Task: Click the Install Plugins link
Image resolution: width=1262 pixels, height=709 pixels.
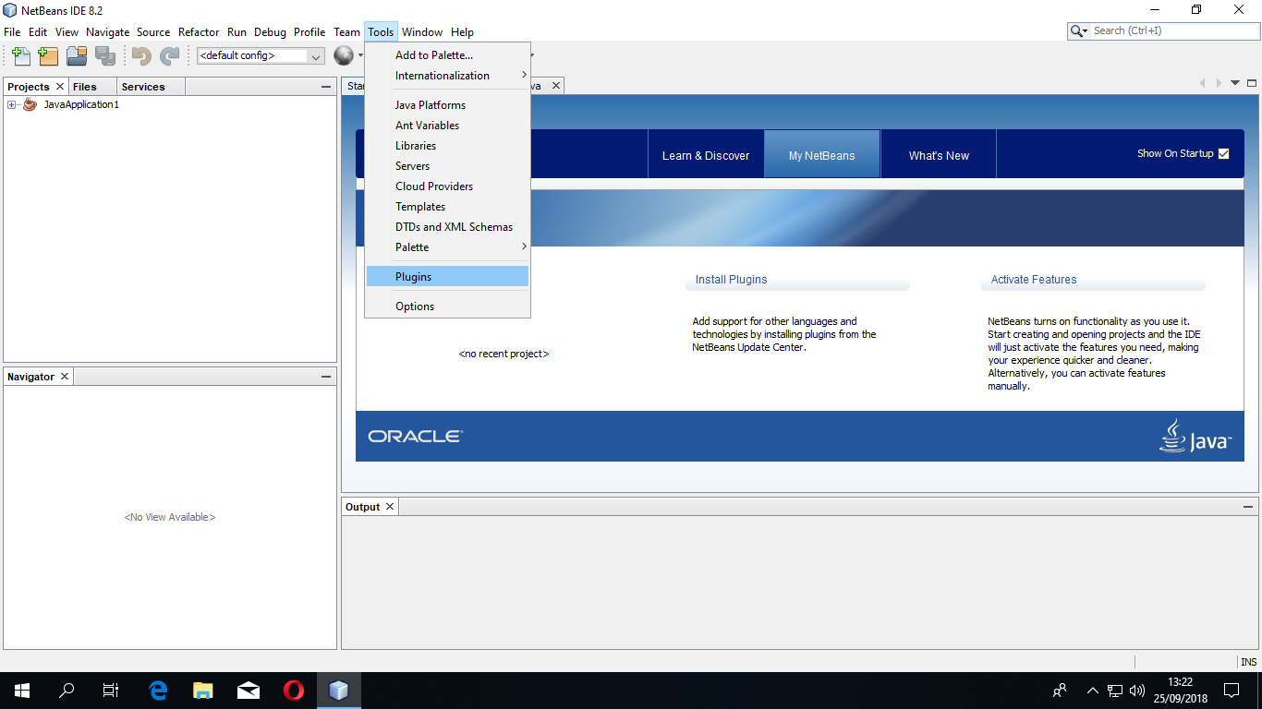Action: coord(732,280)
